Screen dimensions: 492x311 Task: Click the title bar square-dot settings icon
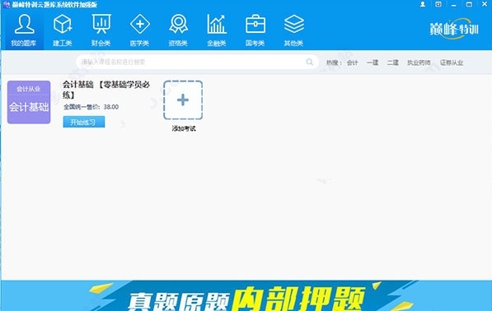438,4
